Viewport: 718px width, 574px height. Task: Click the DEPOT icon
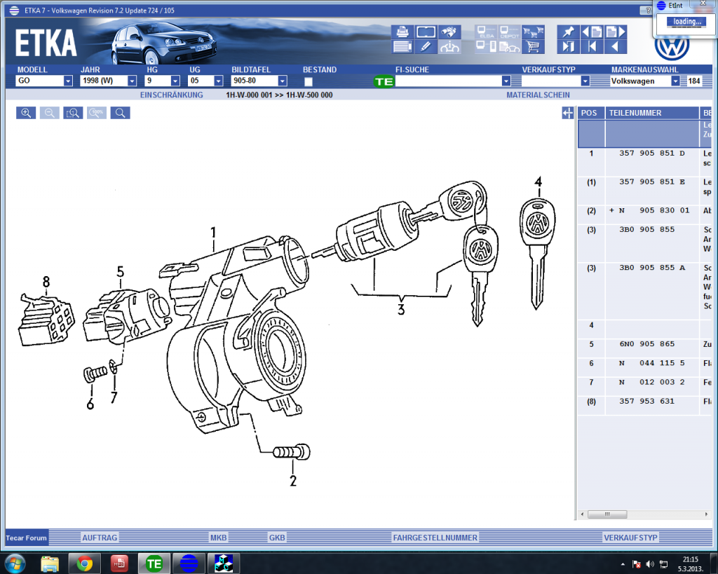coord(510,32)
